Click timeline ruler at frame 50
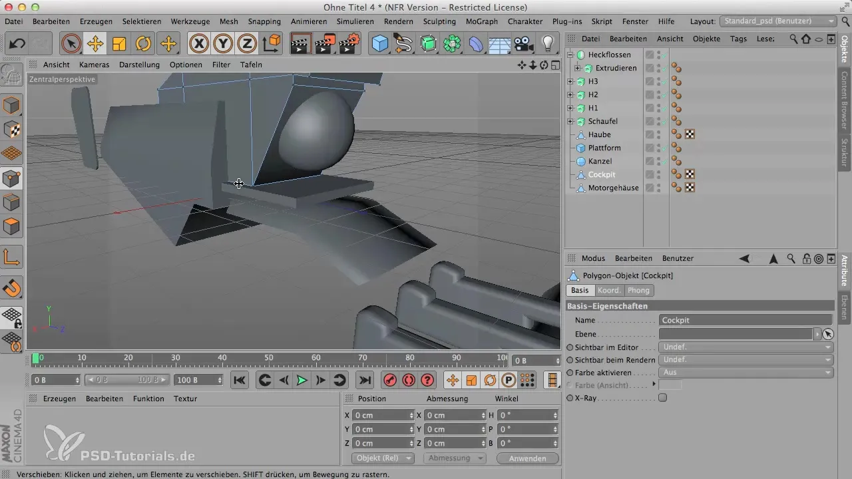This screenshot has height=479, width=852. point(270,359)
